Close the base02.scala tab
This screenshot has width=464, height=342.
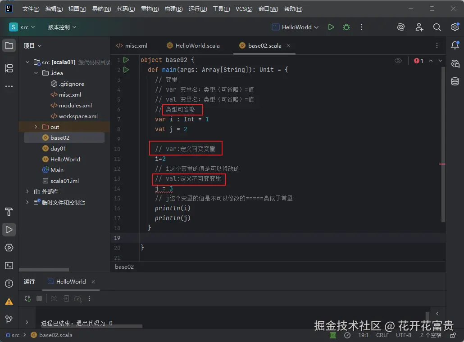click(x=288, y=45)
